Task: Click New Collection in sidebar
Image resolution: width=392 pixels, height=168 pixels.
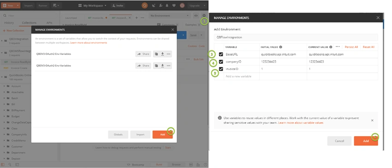Action: [14, 31]
